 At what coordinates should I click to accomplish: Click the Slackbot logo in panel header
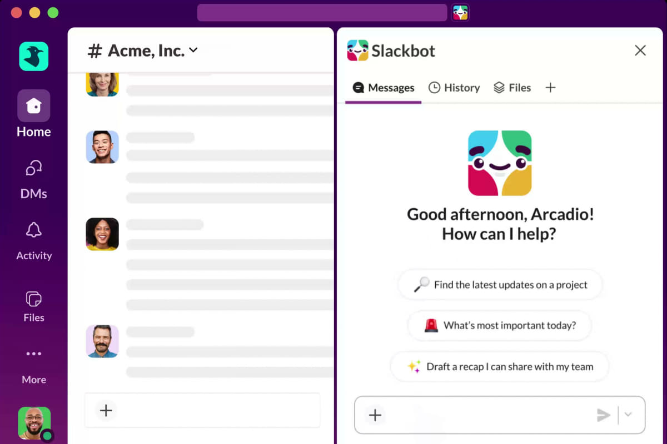358,51
